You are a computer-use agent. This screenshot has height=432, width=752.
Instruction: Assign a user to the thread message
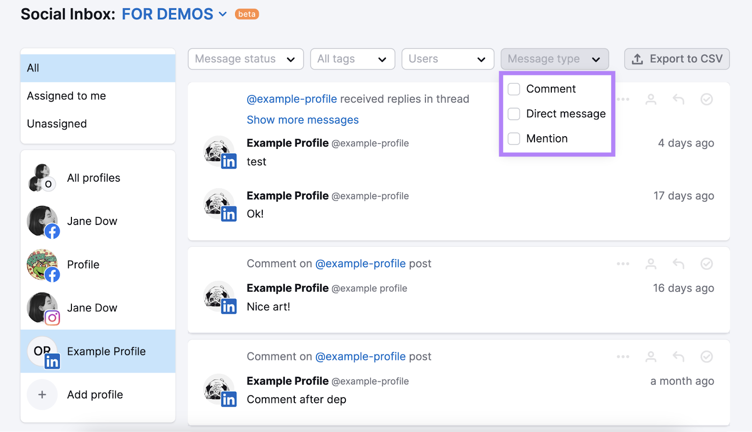tap(650, 99)
